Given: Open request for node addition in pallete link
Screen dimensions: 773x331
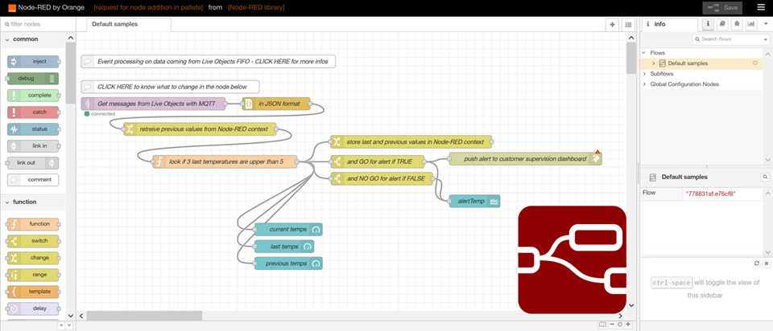Looking at the screenshot, I should click(148, 7).
